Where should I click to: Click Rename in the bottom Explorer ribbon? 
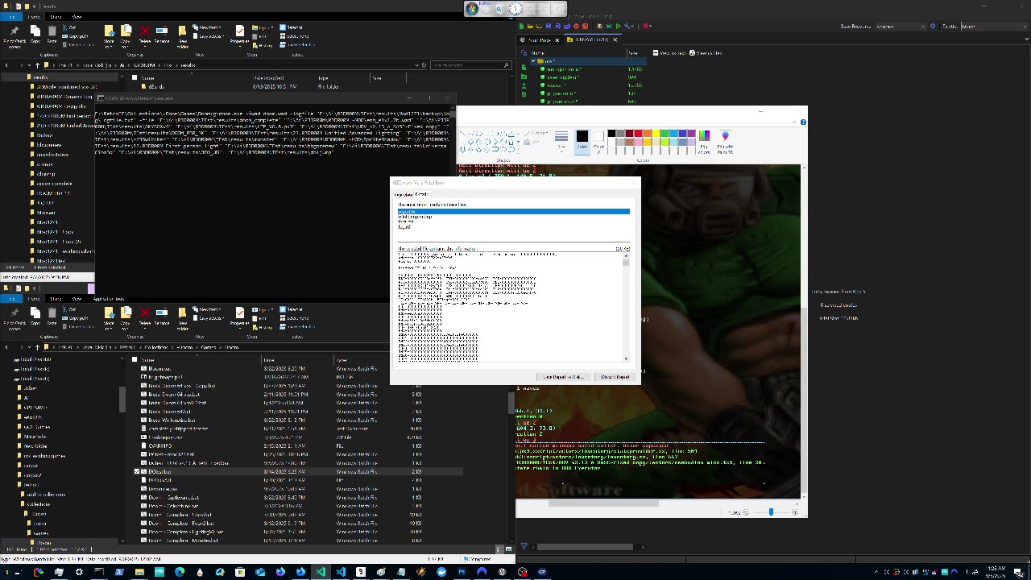pyautogui.click(x=162, y=317)
